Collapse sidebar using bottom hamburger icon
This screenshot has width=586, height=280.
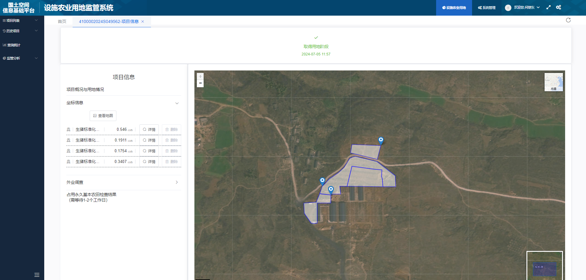pos(37,275)
